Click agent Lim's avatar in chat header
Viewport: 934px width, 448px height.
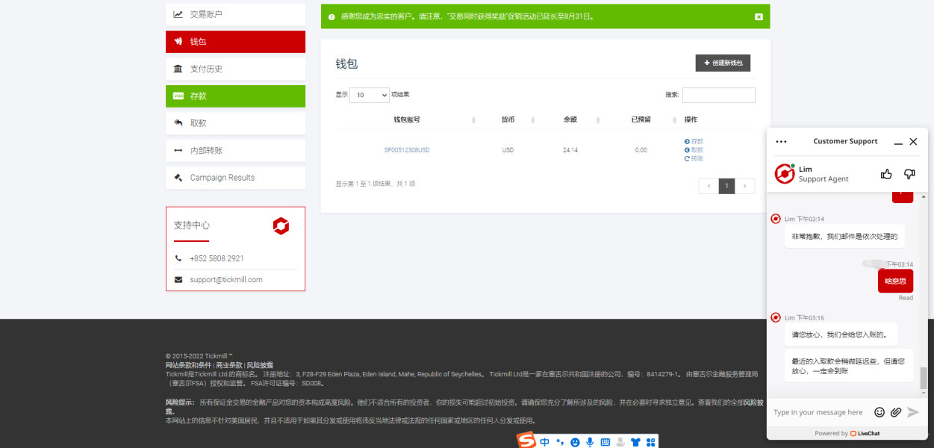785,174
